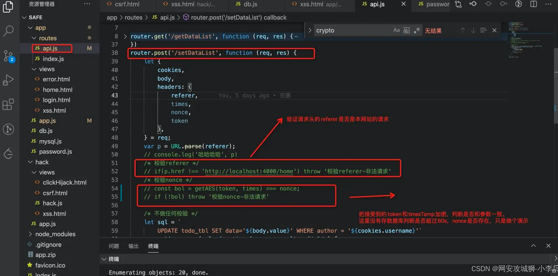The height and width of the screenshot is (276, 558).
Task: Open the GitLens view in activity bar
Action: [x=8, y=129]
